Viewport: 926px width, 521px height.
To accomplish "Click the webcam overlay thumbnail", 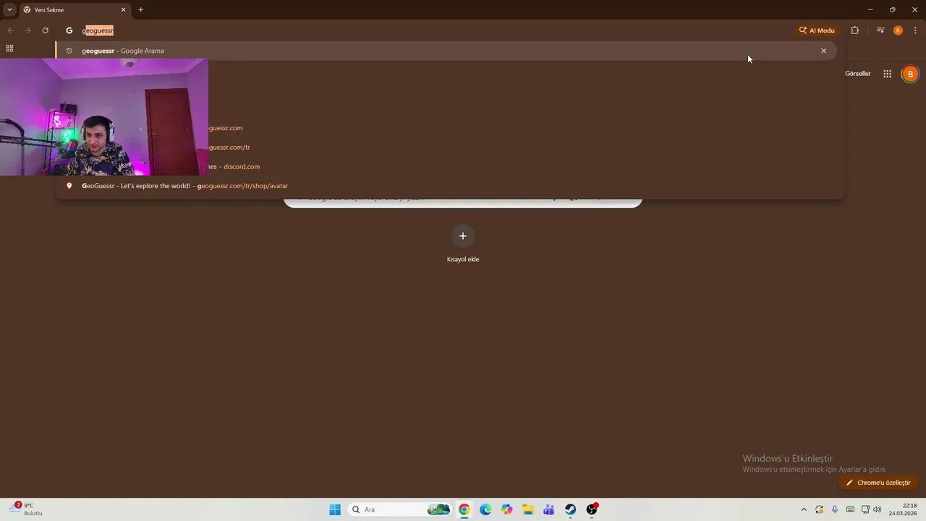I will point(104,117).
